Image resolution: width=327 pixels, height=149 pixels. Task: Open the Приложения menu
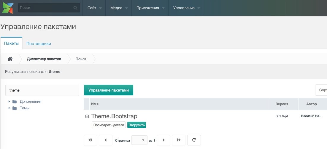(x=150, y=8)
